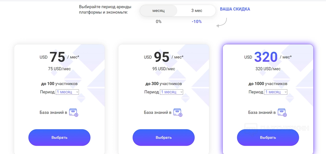Choose the 95 USD plan with Выбрать
Screen dimensions: 326x154
(x=164, y=138)
